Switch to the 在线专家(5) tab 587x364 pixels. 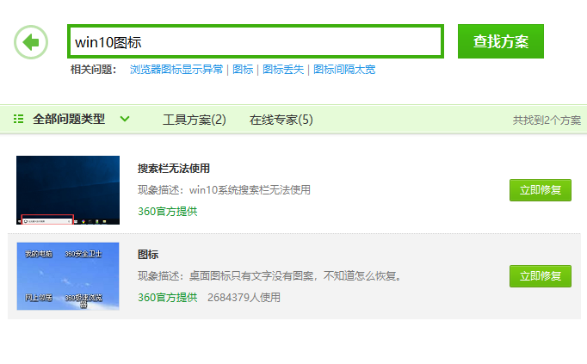click(281, 120)
